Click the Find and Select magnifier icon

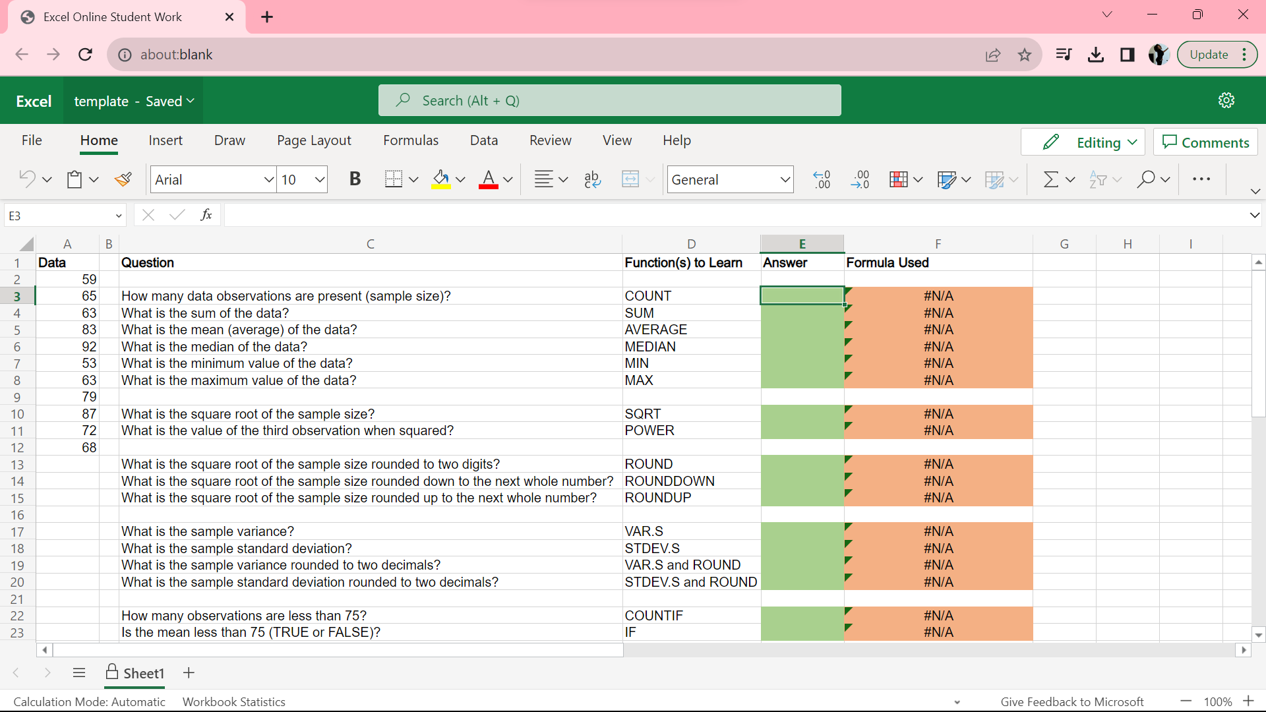[1146, 179]
